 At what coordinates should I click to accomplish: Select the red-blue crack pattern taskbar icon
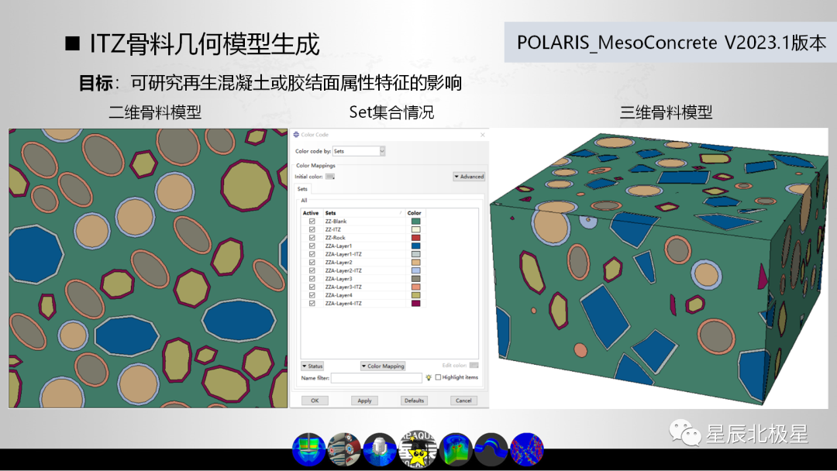(x=528, y=449)
